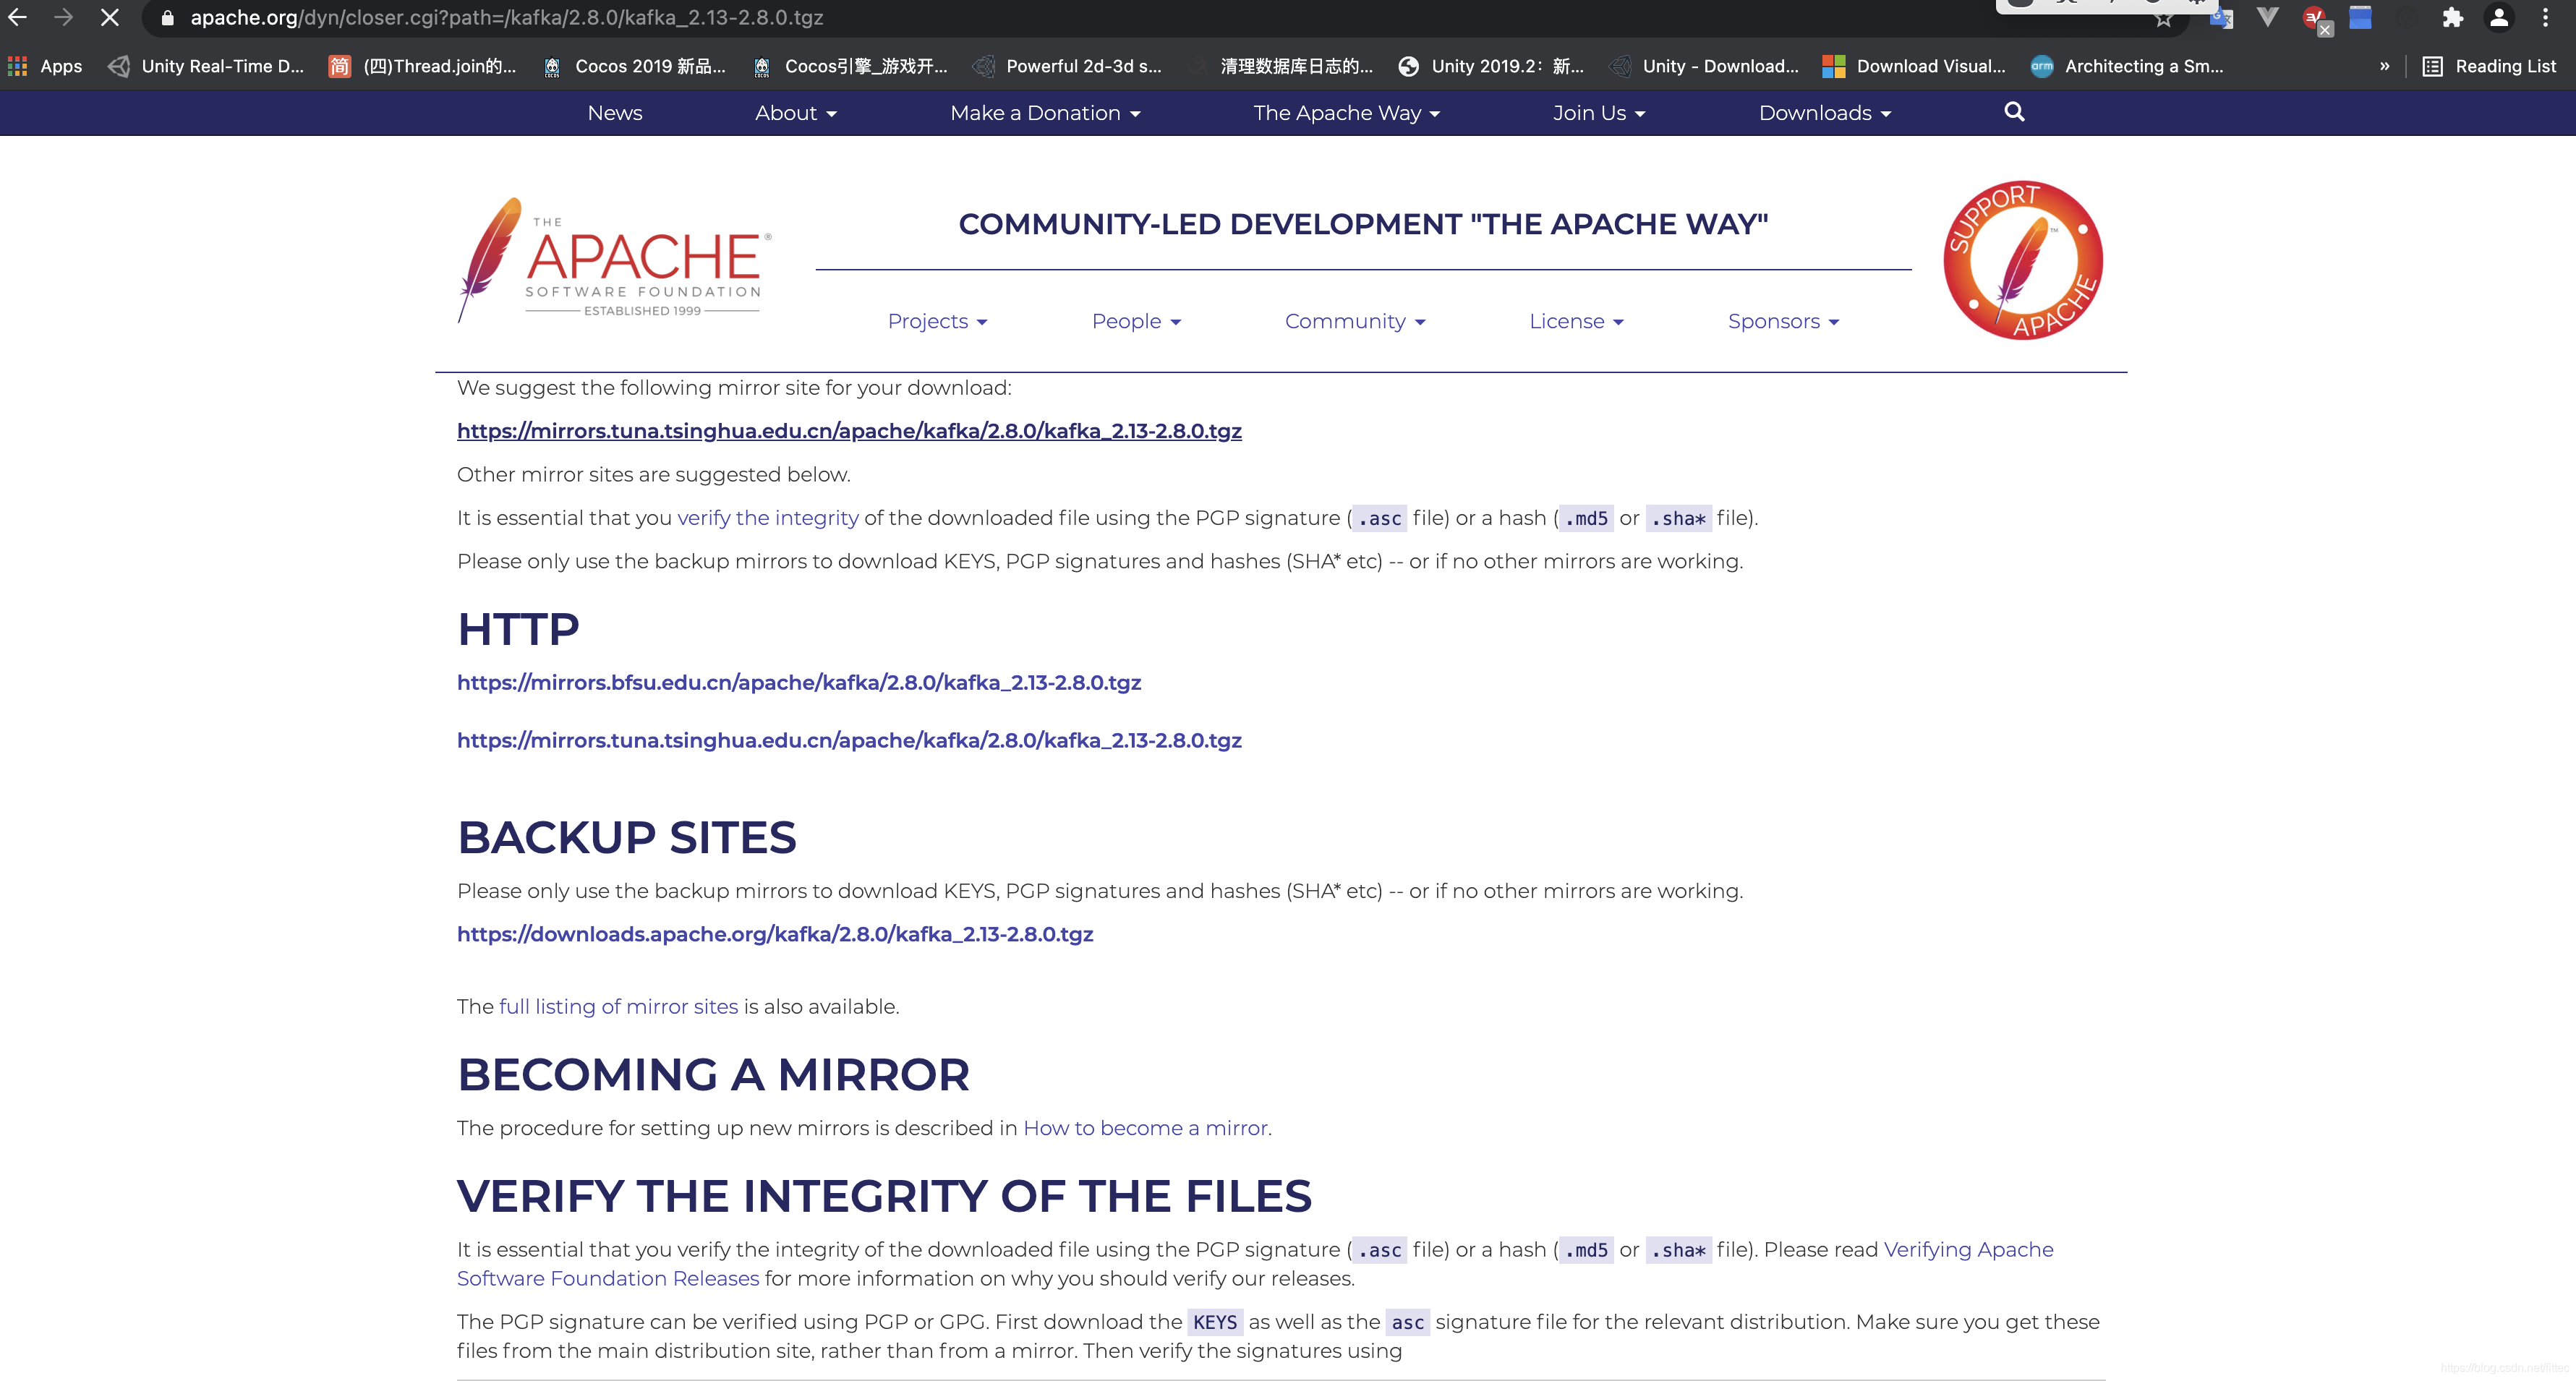The image size is (2576, 1381).
Task: Click the Apache Software Foundation logo
Action: (614, 260)
